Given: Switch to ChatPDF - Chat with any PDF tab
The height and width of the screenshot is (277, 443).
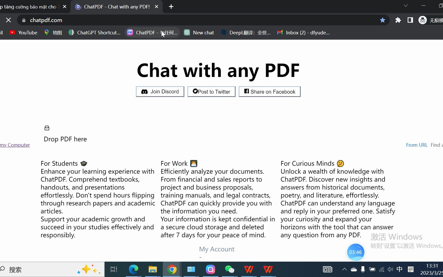Looking at the screenshot, I should tap(117, 7).
